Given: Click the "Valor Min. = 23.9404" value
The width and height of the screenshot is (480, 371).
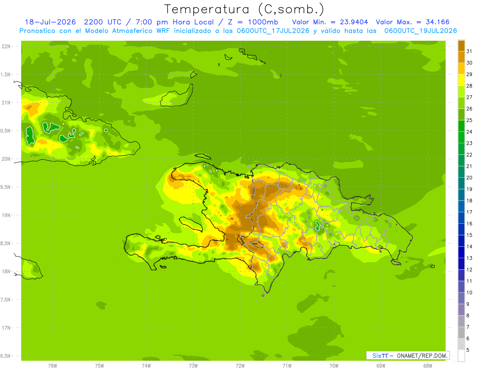Looking at the screenshot, I should 330,22.
